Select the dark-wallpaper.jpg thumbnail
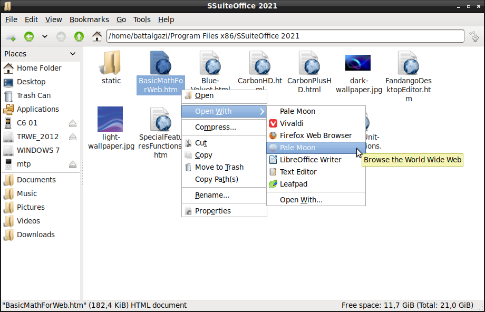Screen dimensions: 485x312 point(358,63)
